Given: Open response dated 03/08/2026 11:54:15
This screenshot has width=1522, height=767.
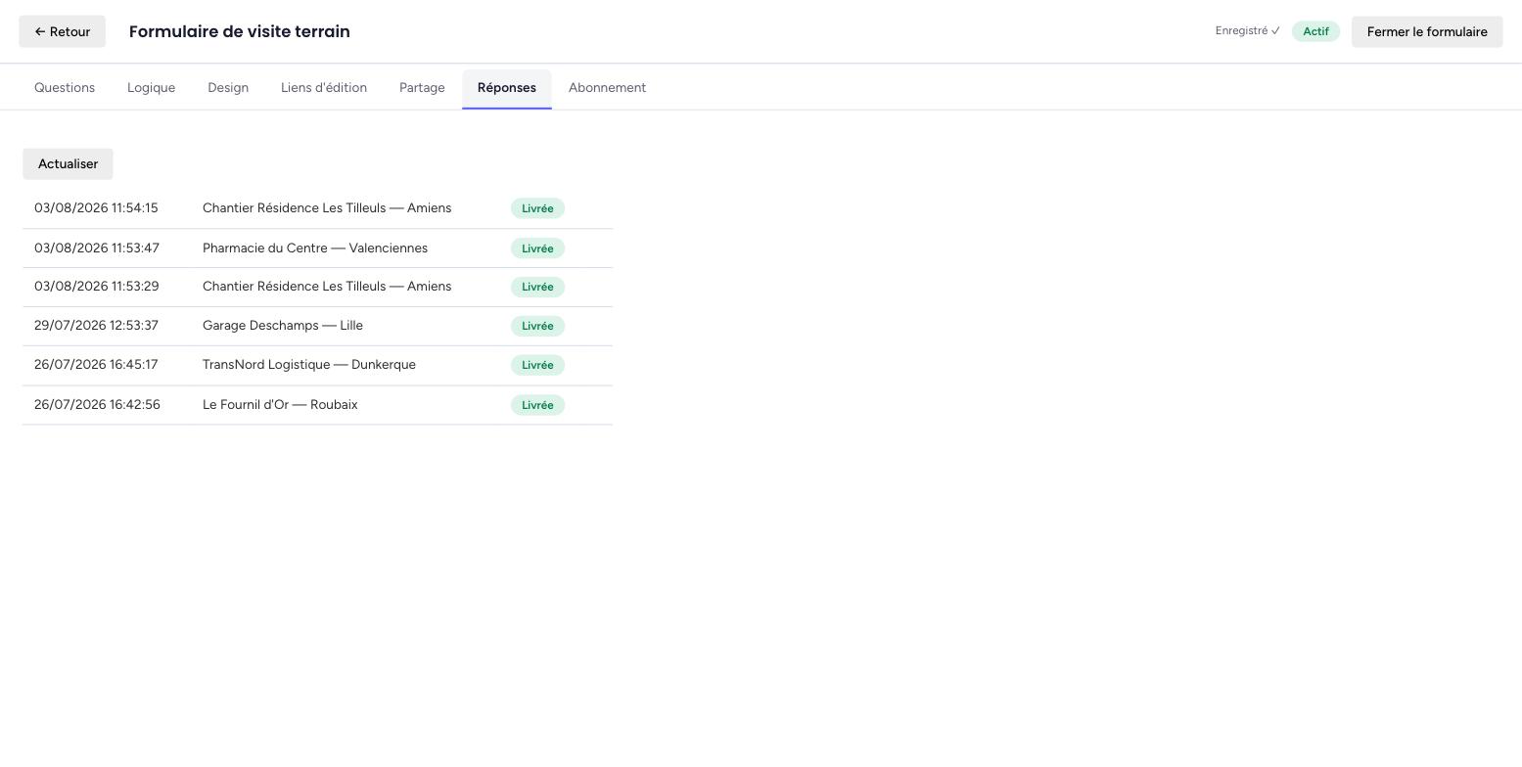Looking at the screenshot, I should click(317, 208).
